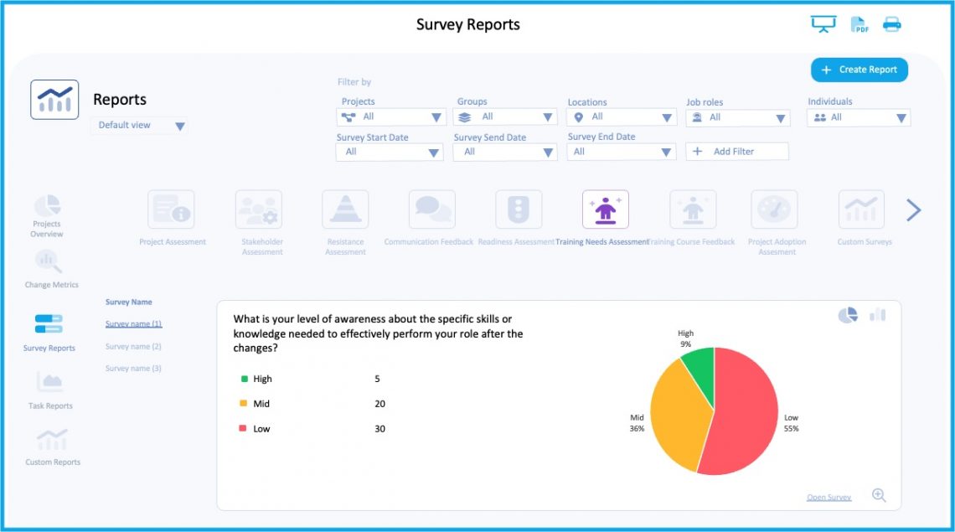Select the Stakeholder Assessment icon
Screen dimensions: 955x532
[259, 209]
